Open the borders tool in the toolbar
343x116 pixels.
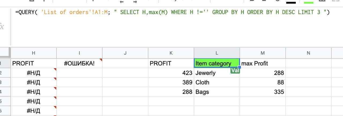point(322,1)
